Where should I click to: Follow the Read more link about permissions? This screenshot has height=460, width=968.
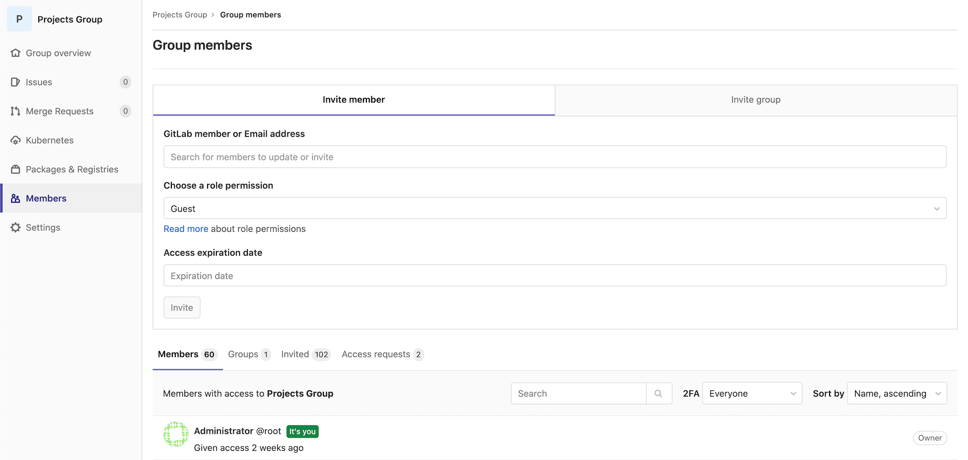pos(186,229)
